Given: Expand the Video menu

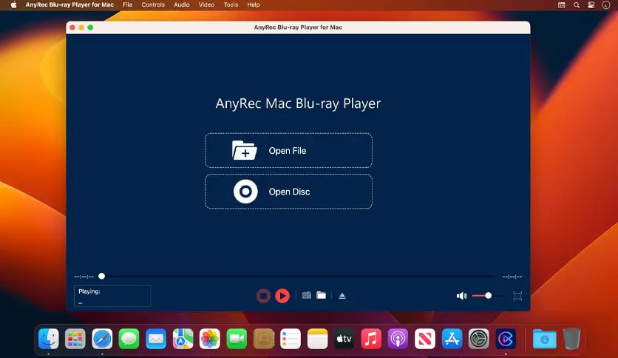Looking at the screenshot, I should pos(207,4).
